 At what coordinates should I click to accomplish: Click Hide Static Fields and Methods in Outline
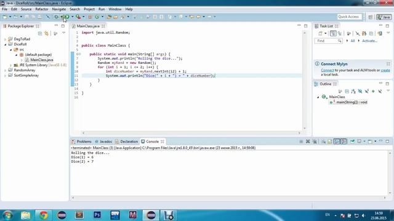(x=367, y=91)
